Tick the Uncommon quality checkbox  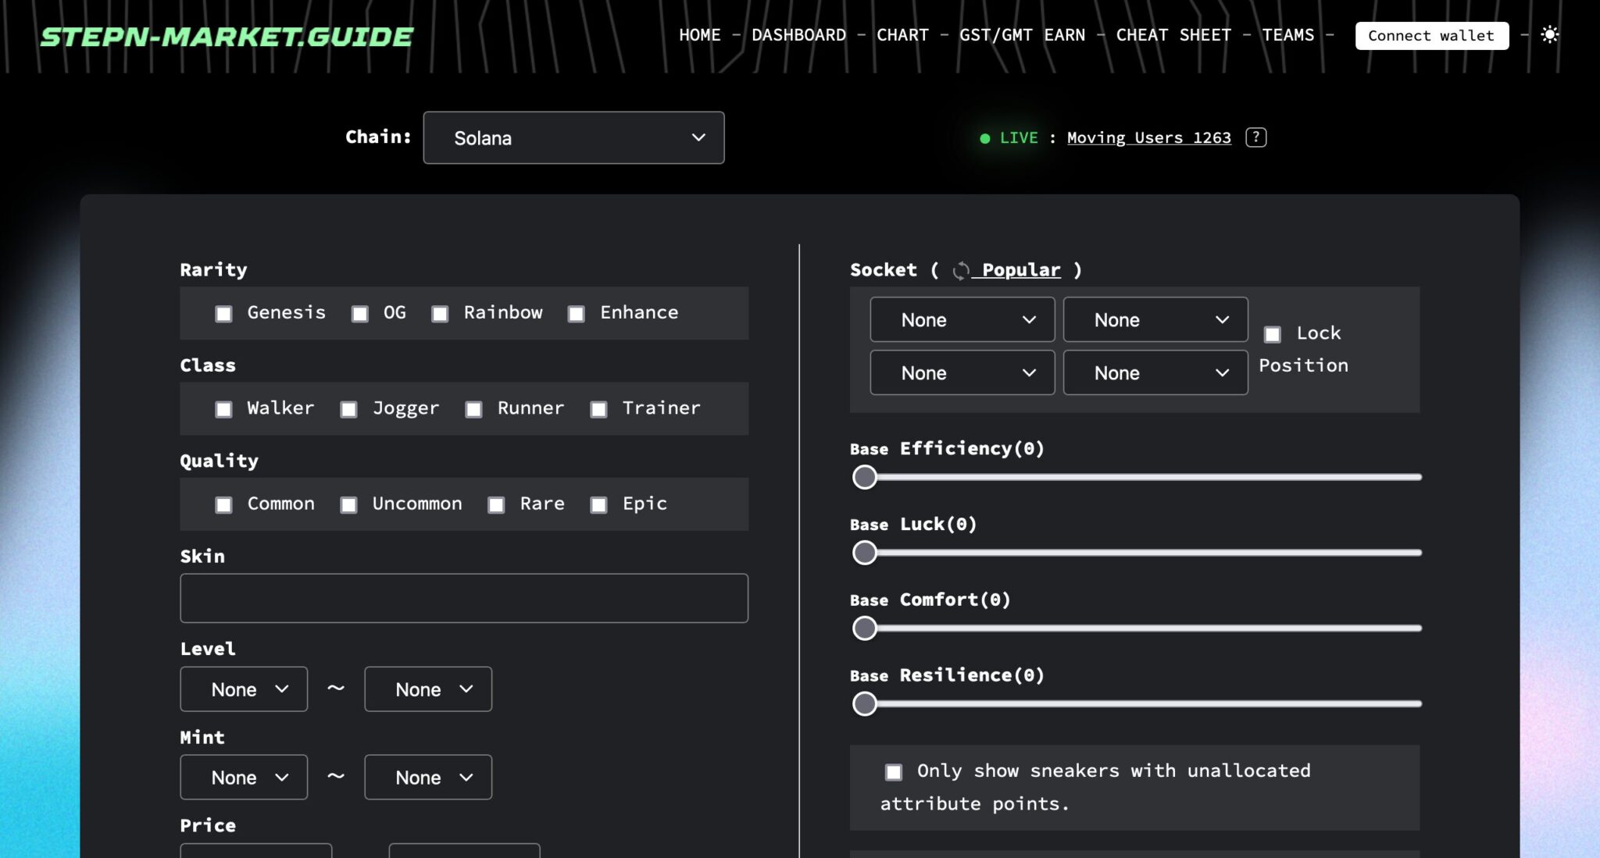coord(349,505)
